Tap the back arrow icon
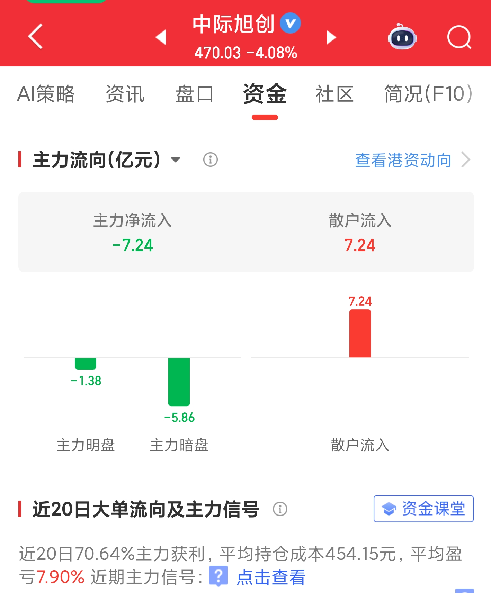 pos(35,36)
